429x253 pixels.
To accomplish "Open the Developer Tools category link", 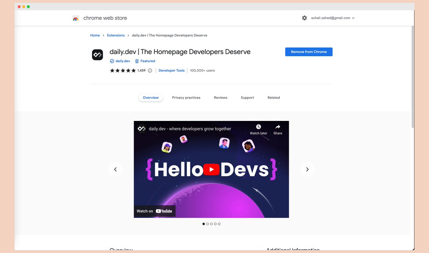I will coord(172,70).
